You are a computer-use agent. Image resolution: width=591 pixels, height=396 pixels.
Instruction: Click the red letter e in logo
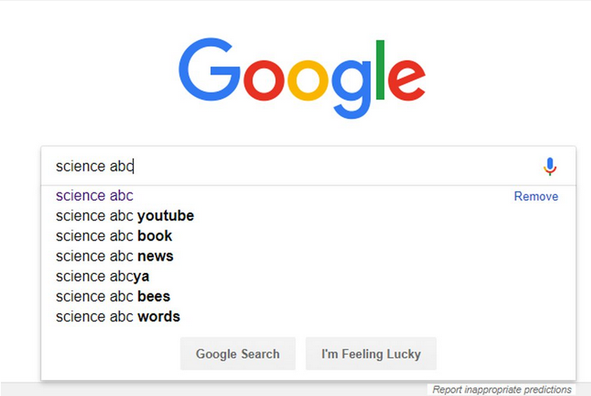(x=407, y=80)
